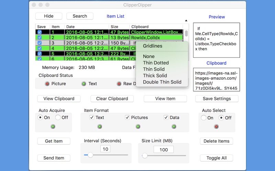Viewport: 275px width, 171px height.
Task: Uncheck the Data item format checkbox
Action: pos(166,117)
